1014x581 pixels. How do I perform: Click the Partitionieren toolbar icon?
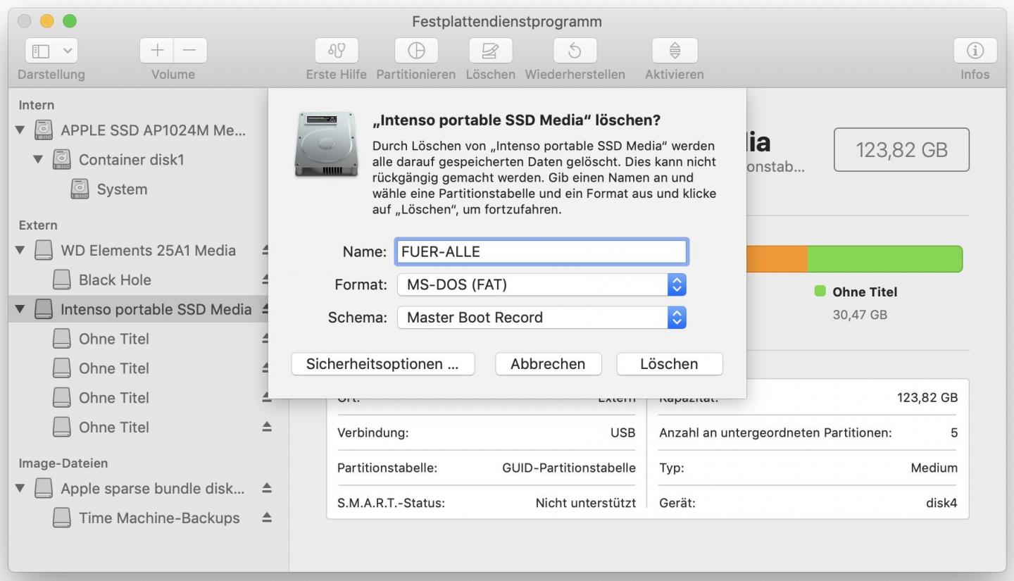[415, 51]
